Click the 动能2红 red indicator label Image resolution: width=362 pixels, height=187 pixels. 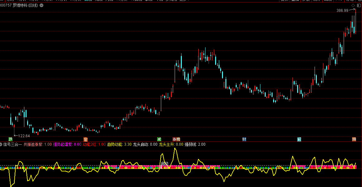pyautogui.click(x=90, y=144)
